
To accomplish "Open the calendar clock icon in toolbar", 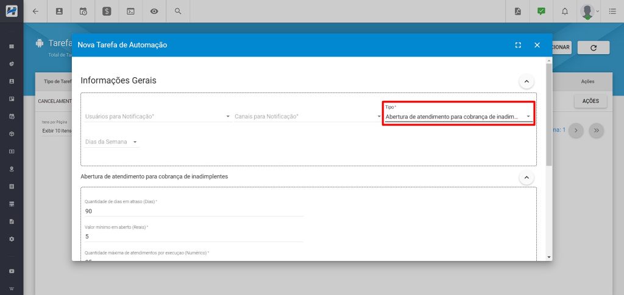I will pyautogui.click(x=83, y=11).
